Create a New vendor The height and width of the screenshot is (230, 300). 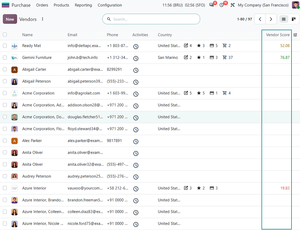tap(10, 19)
